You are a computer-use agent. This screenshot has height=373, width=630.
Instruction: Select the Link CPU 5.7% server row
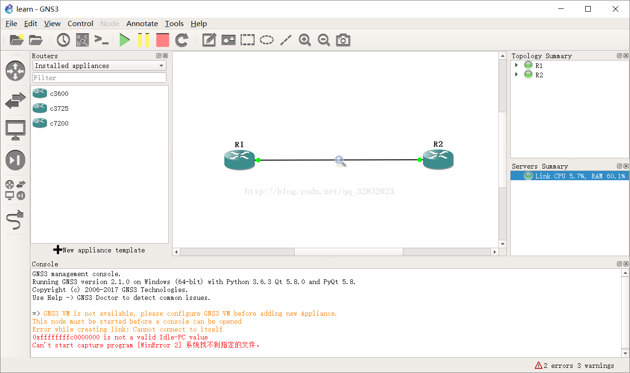pyautogui.click(x=570, y=176)
